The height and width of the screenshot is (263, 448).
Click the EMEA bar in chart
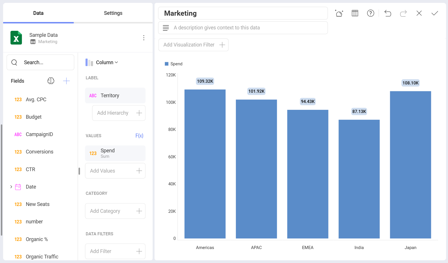coord(308,174)
